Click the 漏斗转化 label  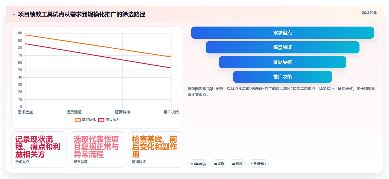pos(369,13)
